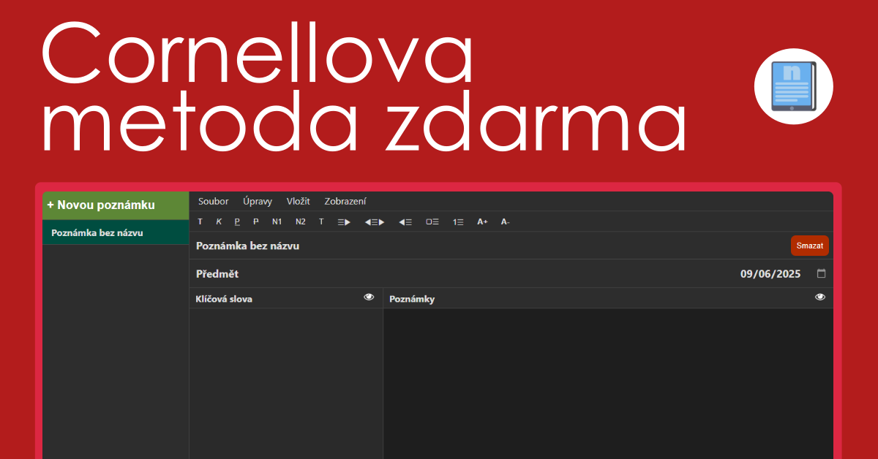Click the date field 09/06/2025
Viewport: 878px width, 459px height.
[770, 274]
